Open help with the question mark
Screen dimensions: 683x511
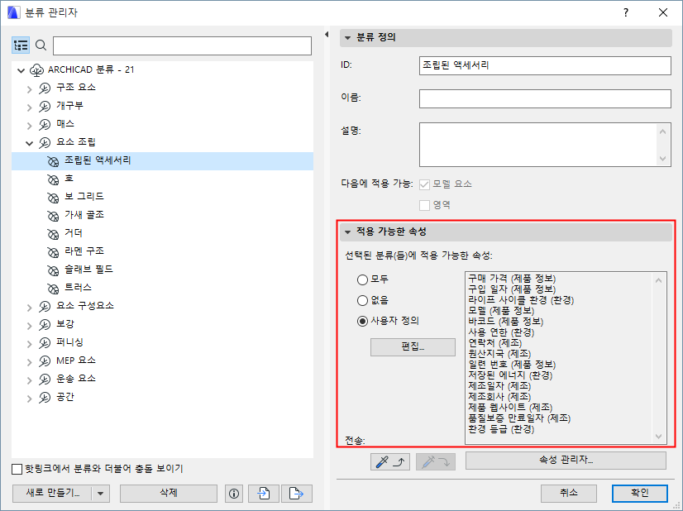[626, 12]
